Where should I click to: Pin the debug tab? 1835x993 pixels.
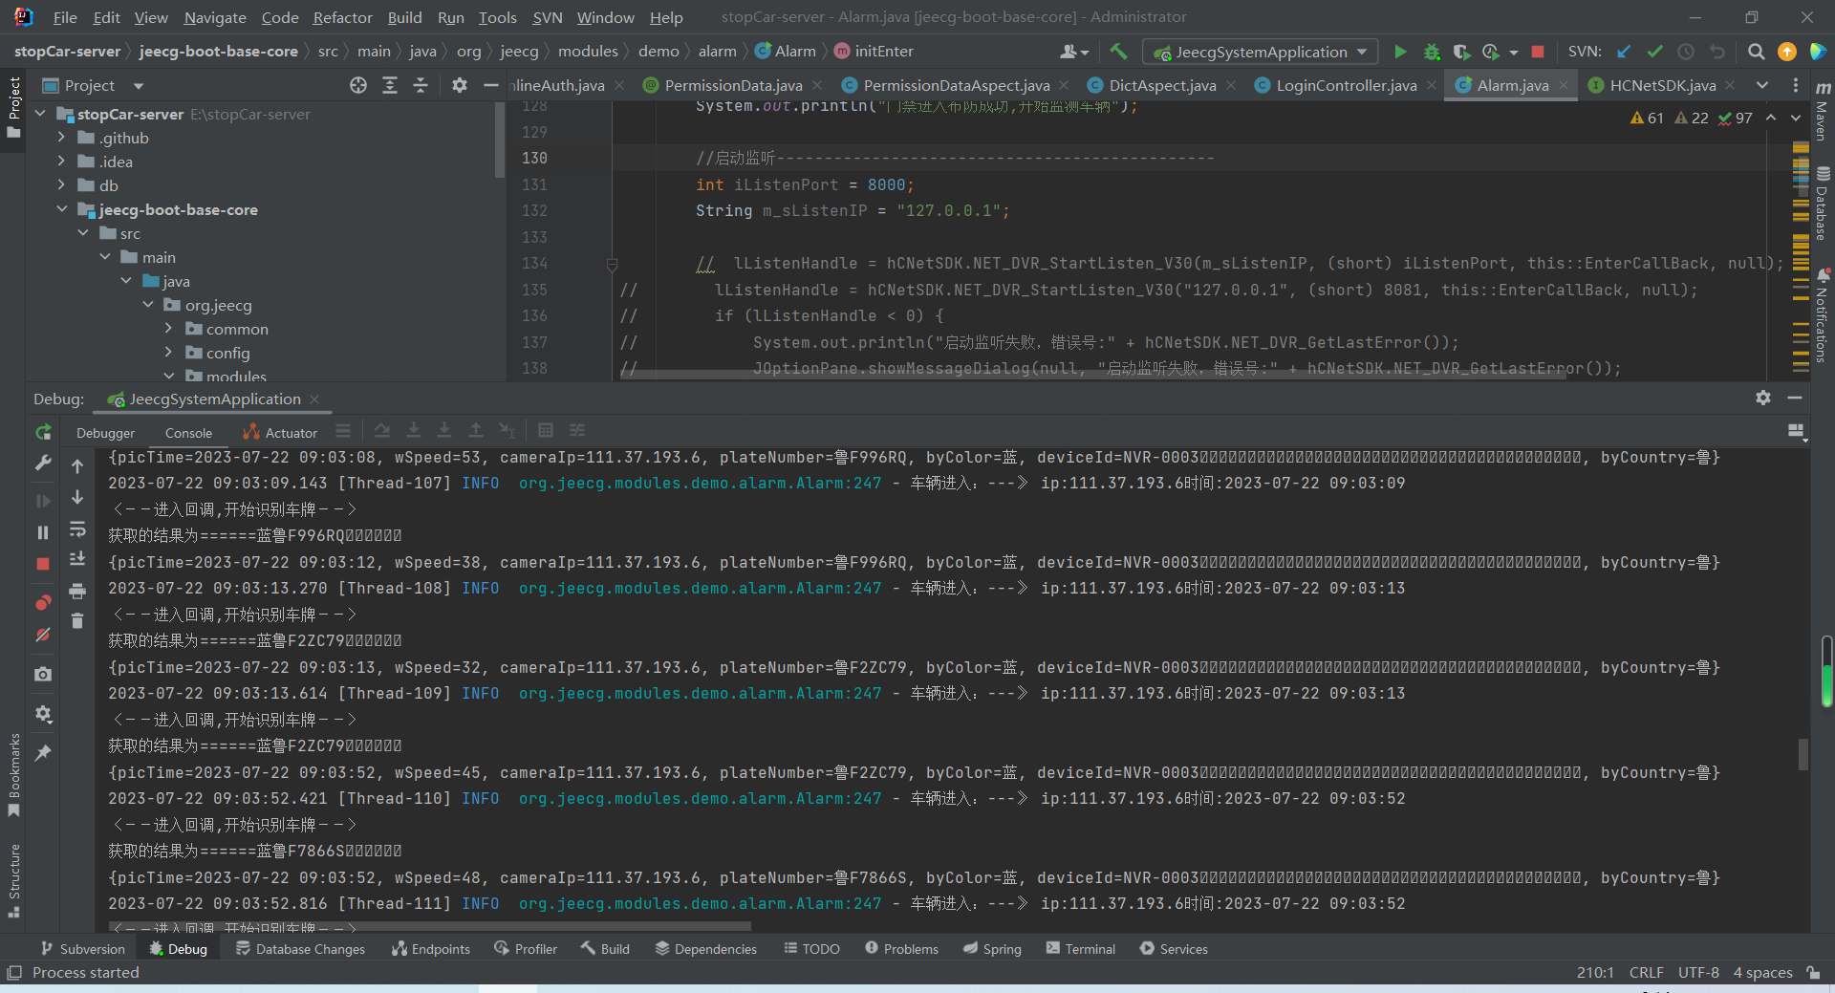pos(43,753)
